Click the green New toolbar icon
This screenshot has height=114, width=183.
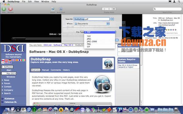pyautogui.click(x=4, y=9)
